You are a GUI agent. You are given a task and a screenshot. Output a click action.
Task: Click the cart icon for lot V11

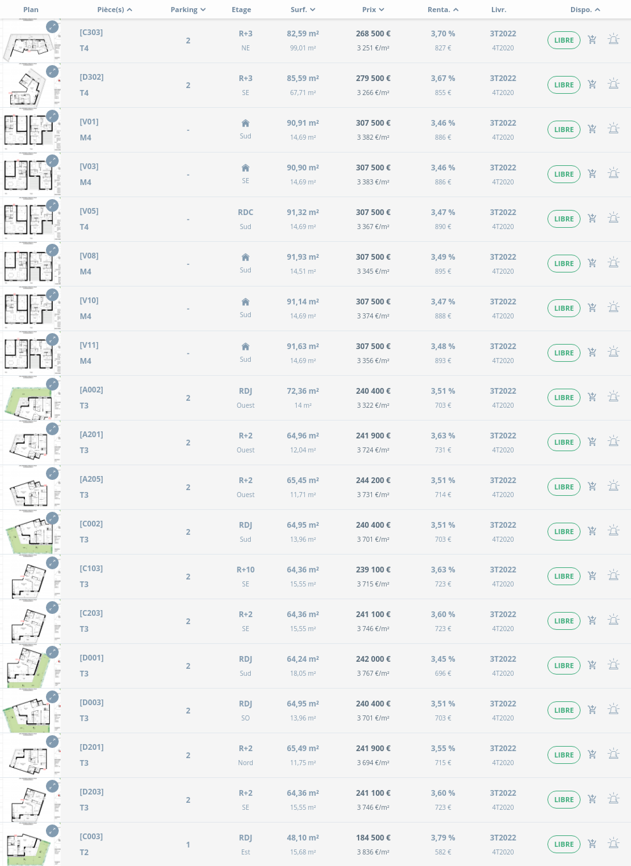[x=592, y=352]
